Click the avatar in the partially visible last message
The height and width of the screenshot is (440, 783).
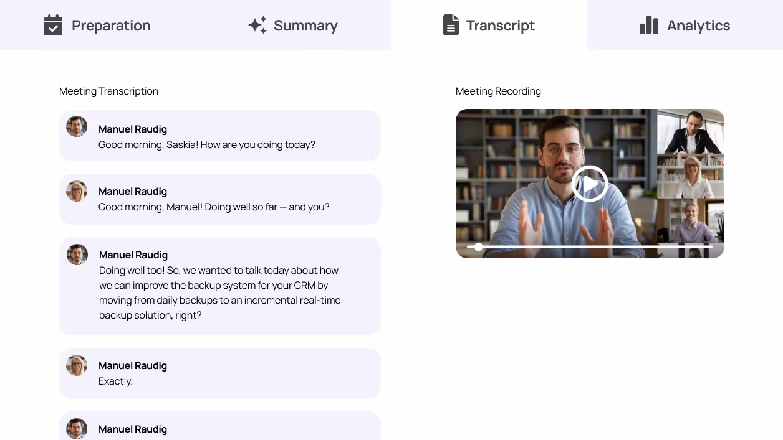pyautogui.click(x=77, y=429)
